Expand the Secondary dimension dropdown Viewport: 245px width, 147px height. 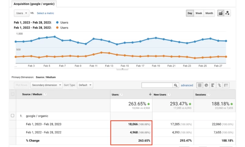47,85
